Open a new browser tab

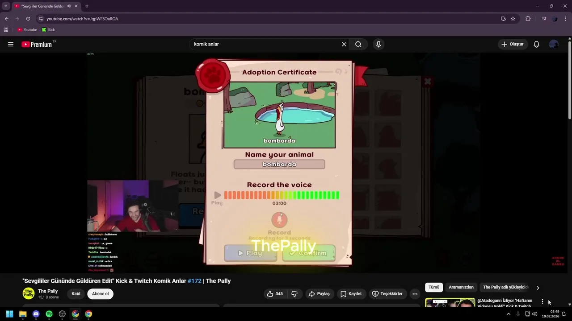[x=87, y=6]
